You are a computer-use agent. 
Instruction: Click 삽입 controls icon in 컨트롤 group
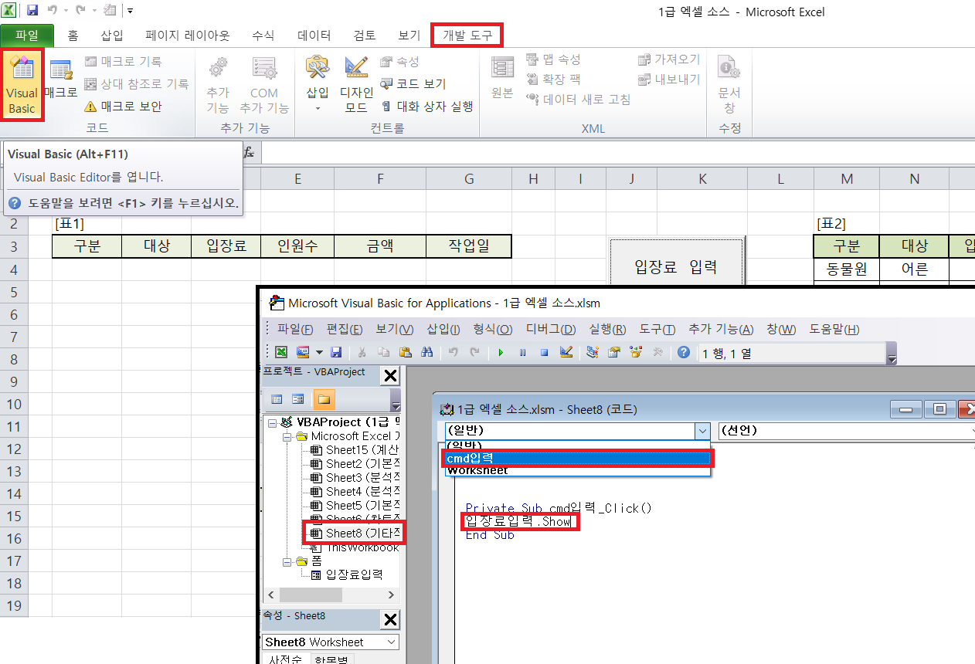pos(318,83)
